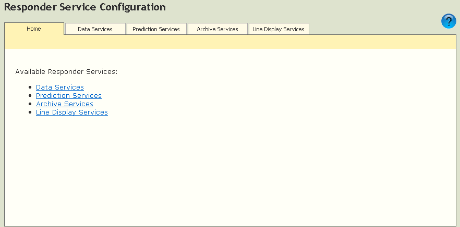Click the bullet beside the Prediction Services link

point(30,96)
